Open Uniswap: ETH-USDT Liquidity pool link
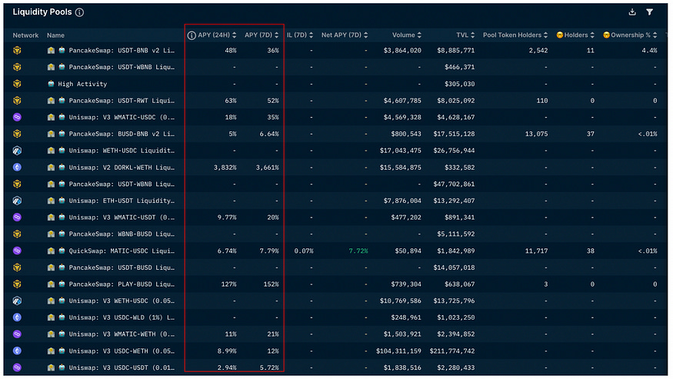 click(122, 201)
